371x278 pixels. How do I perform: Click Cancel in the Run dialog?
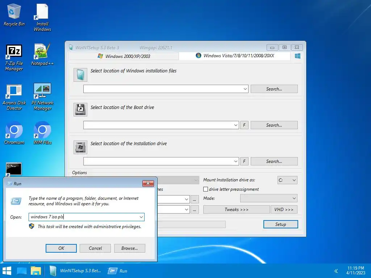coord(95,248)
